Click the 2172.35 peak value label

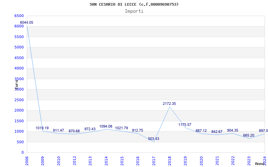(169, 104)
